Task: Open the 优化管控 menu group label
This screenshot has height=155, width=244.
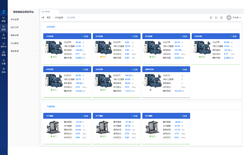Action: (x=15, y=43)
